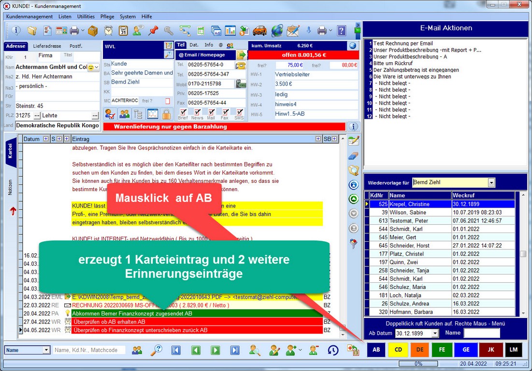Click the alarm clock icon in toolbar
The height and width of the screenshot is (371, 532).
[x=109, y=31]
